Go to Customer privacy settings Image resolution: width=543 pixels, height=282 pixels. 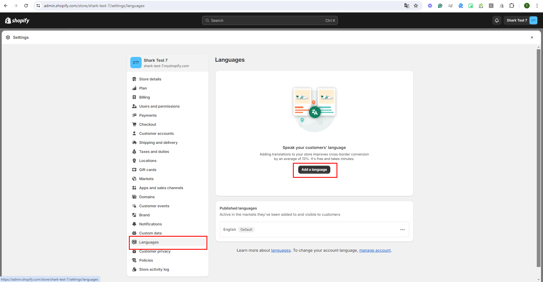coord(155,251)
